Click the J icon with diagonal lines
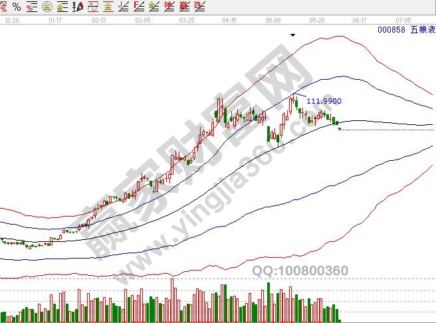 tap(124, 7)
